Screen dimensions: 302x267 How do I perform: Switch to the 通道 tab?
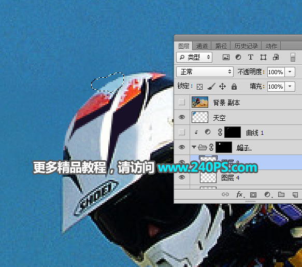(x=202, y=46)
